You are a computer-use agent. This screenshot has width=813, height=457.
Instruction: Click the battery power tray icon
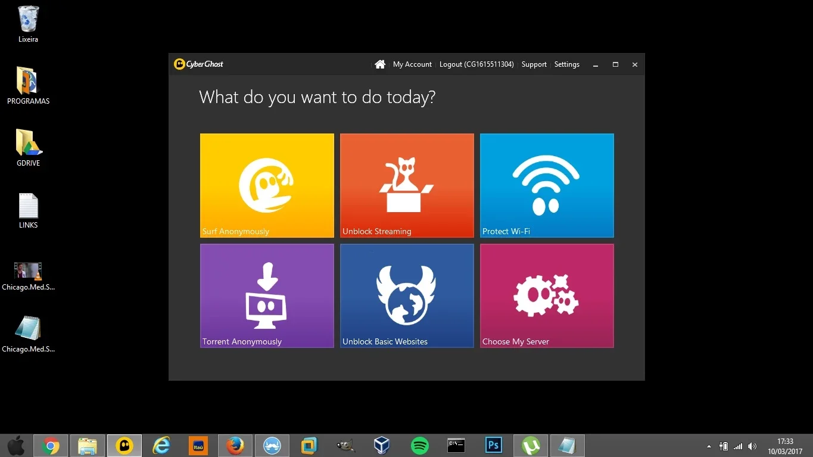(724, 446)
